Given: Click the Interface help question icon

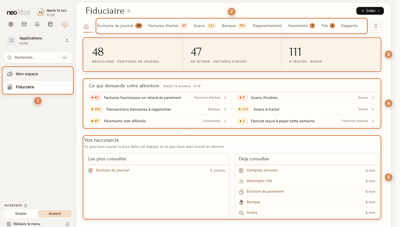Looking at the screenshot, I should [26, 206].
